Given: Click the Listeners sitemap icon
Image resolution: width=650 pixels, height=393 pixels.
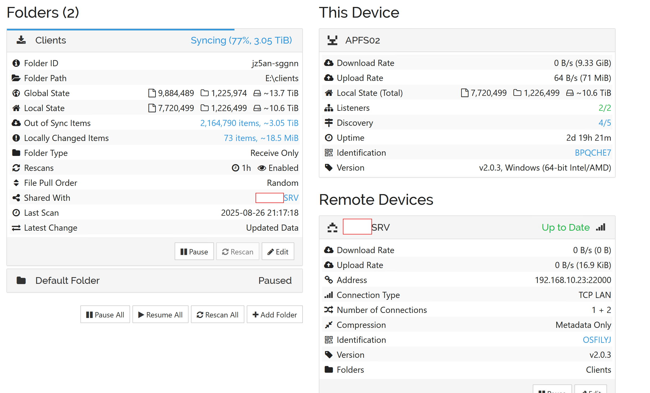Looking at the screenshot, I should click(328, 108).
